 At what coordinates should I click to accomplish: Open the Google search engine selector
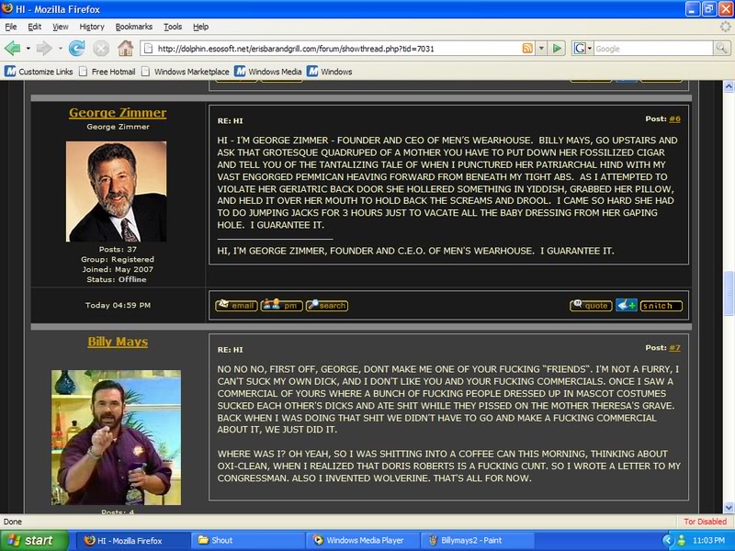coord(582,49)
